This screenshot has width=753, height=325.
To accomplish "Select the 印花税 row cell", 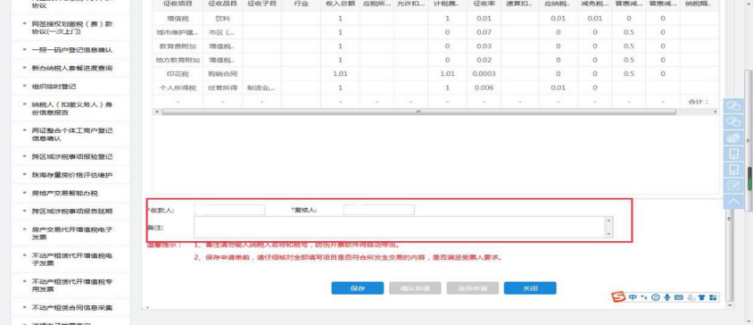I will pos(178,74).
